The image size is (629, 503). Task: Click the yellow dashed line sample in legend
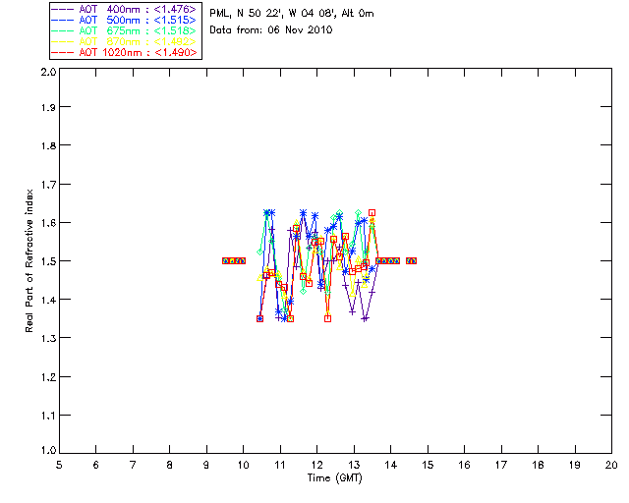(63, 41)
